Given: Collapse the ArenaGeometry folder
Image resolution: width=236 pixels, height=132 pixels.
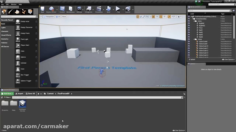Looking at the screenshot, I should [193, 19].
